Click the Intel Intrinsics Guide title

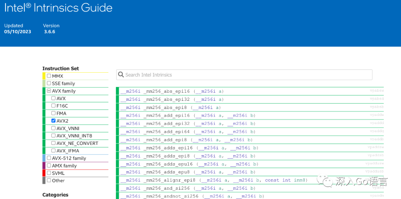click(59, 8)
